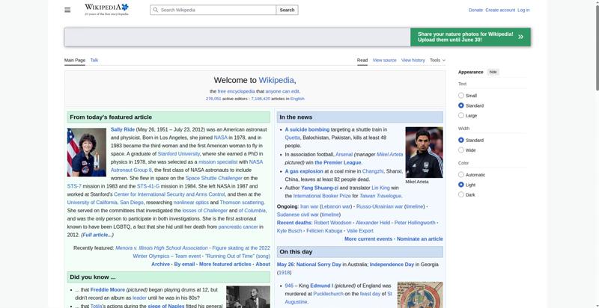Image resolution: width=599 pixels, height=308 pixels.
Task: Choose the Wide width option
Action: click(x=461, y=150)
